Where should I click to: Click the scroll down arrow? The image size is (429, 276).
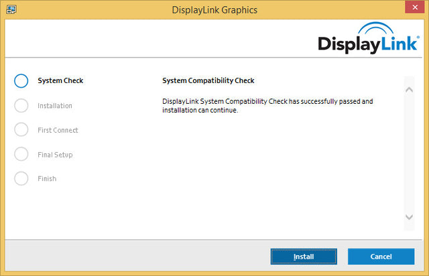point(409,217)
